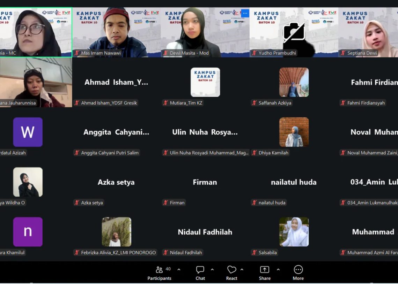Click Yudho Prambudhi's camera-off icon
This screenshot has height=284, width=398.
point(294,32)
